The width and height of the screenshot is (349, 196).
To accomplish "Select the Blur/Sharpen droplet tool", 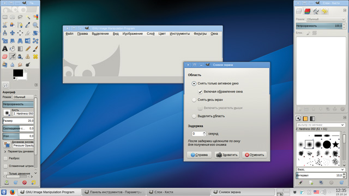I will [13, 65].
